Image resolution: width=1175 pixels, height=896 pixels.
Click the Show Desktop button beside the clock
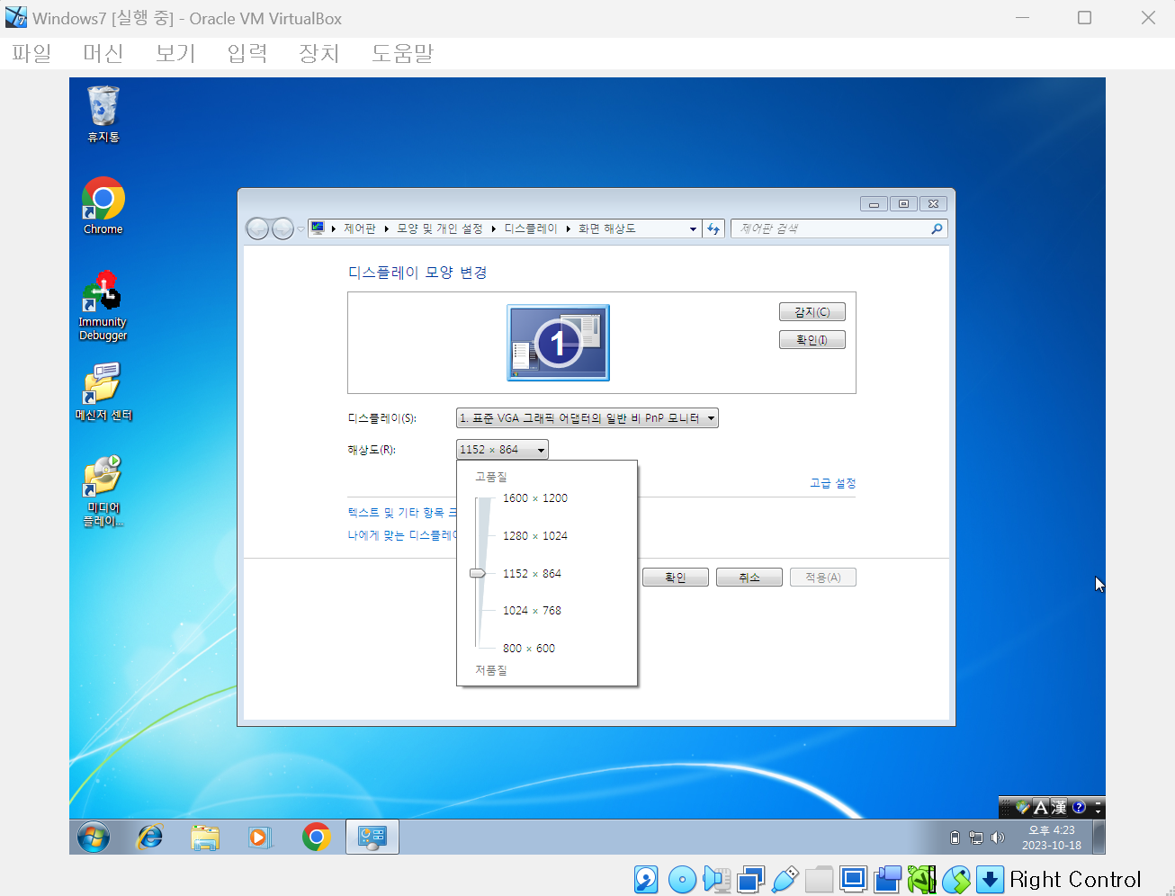pyautogui.click(x=1099, y=838)
